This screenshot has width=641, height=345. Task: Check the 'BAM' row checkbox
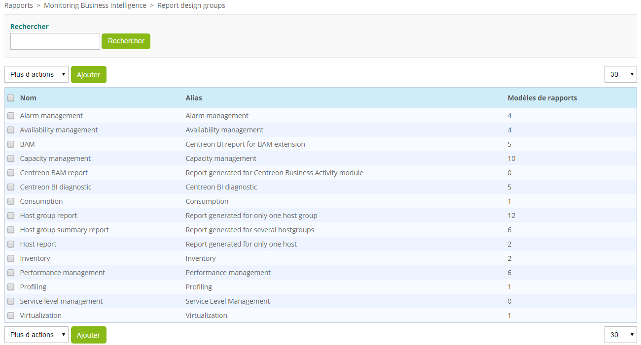(x=11, y=144)
